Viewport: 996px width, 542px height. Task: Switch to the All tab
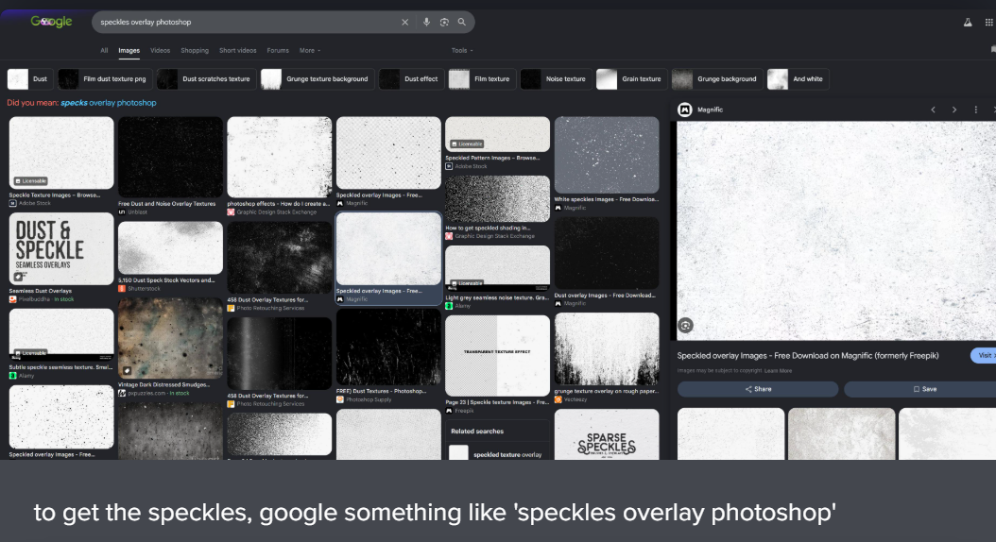[x=104, y=50]
